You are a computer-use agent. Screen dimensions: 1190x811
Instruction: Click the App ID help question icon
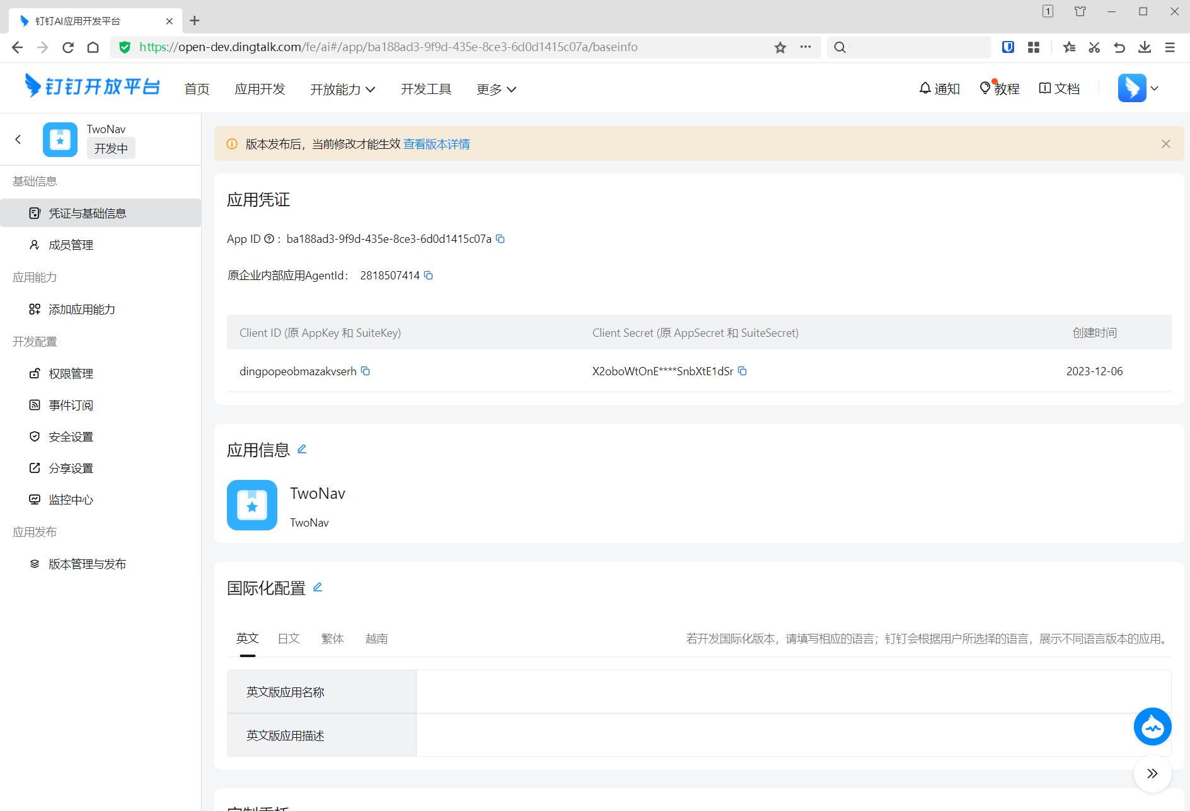pyautogui.click(x=269, y=239)
